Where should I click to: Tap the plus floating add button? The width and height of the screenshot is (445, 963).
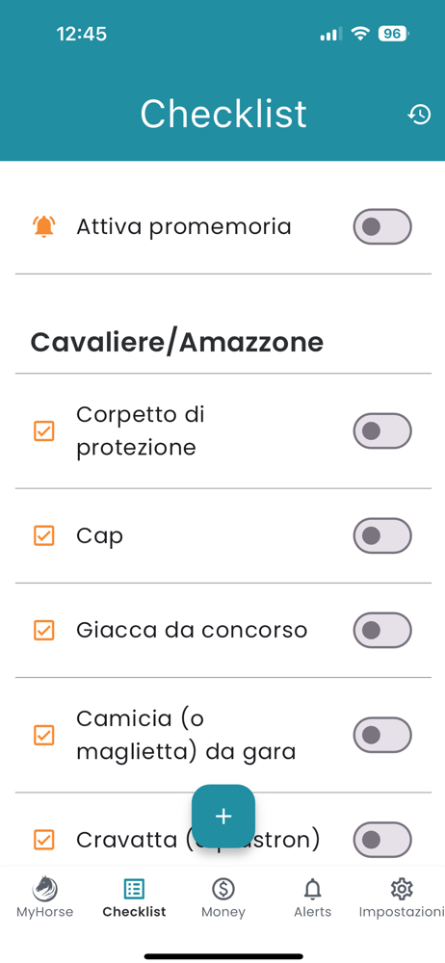223,817
